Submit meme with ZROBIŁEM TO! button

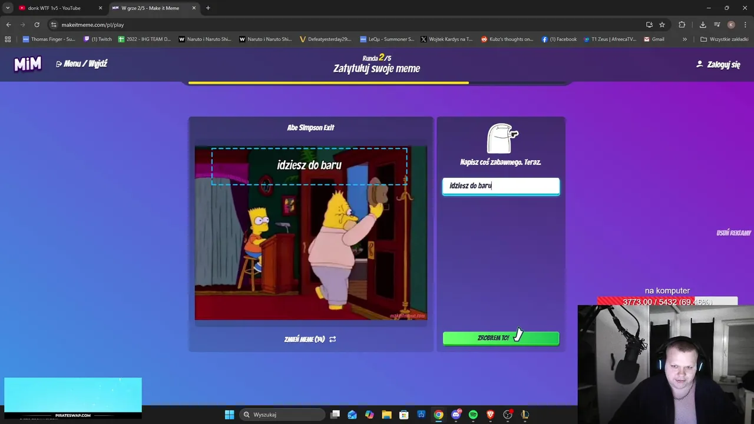coord(501,338)
